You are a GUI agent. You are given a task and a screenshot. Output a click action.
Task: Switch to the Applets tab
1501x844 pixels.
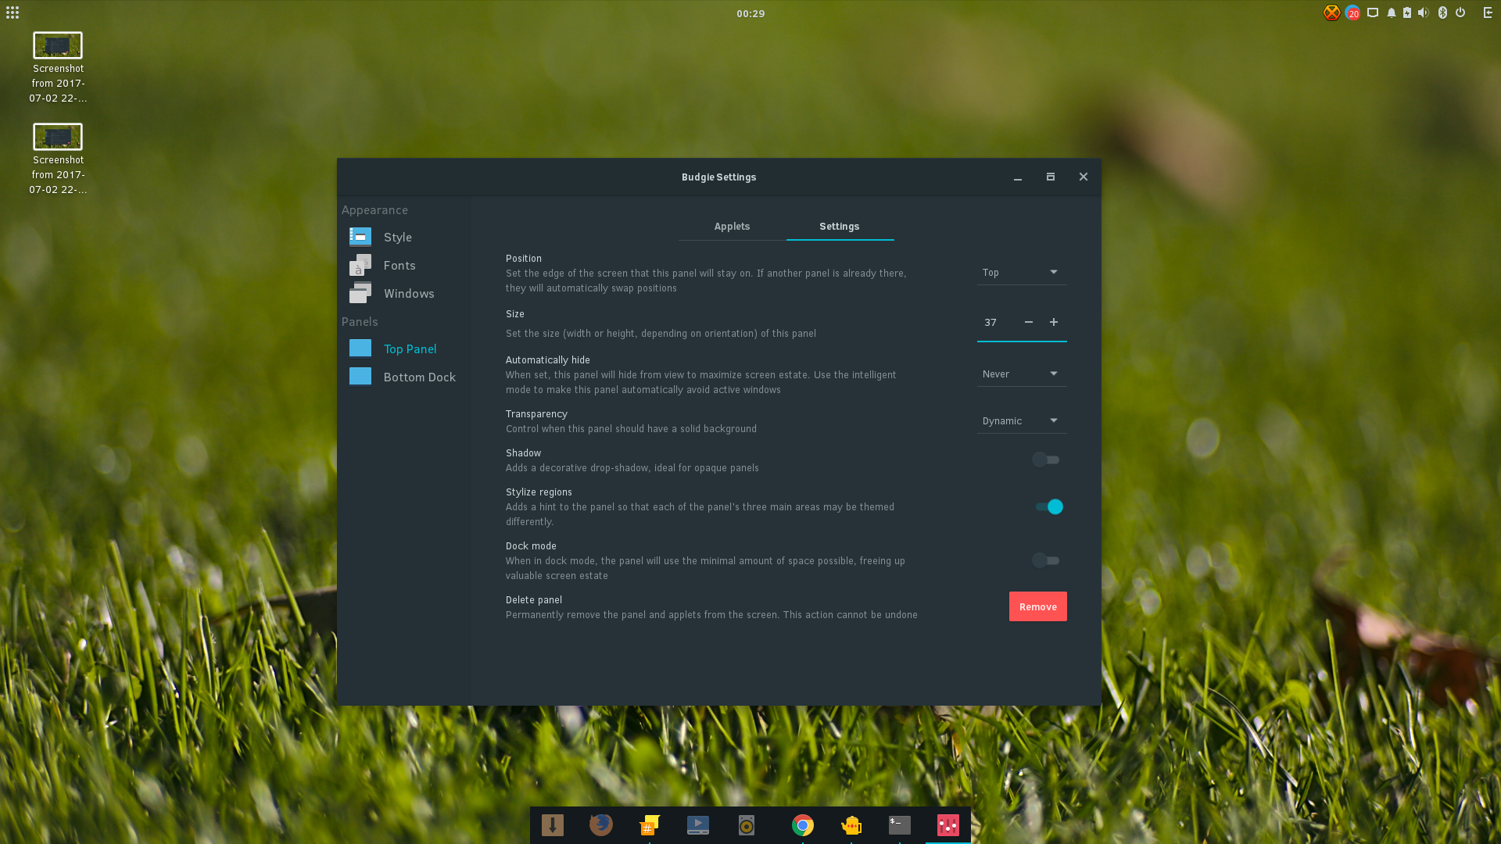(732, 226)
